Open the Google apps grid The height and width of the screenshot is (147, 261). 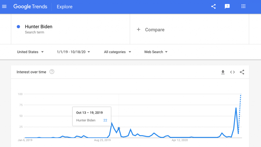coord(243,6)
